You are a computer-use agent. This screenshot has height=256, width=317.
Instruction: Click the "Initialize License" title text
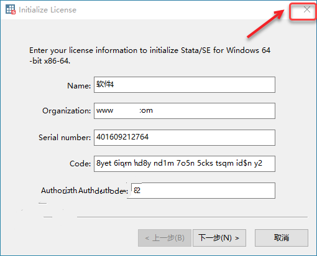(47, 10)
